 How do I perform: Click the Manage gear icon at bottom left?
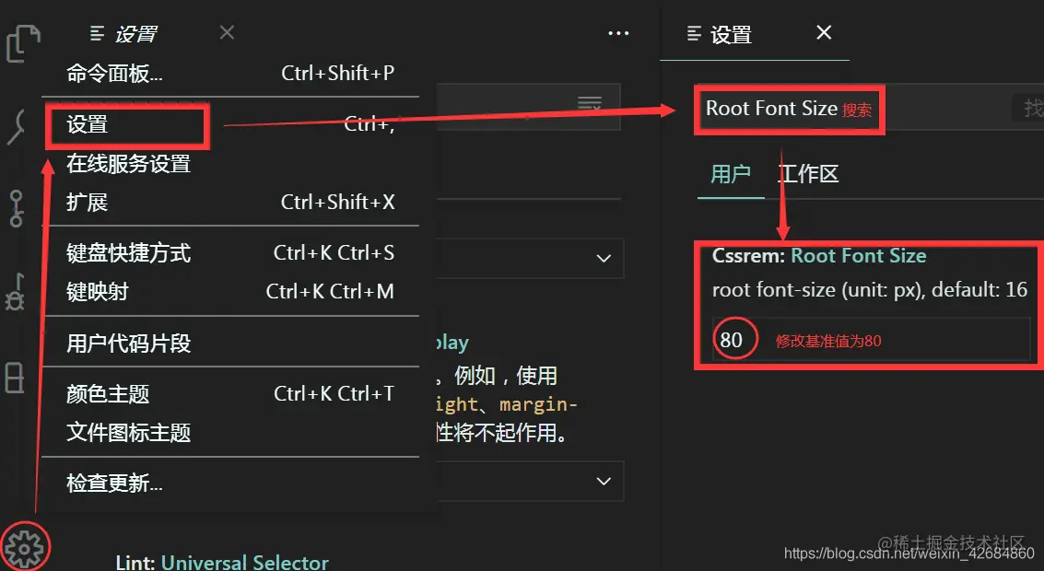click(x=26, y=545)
